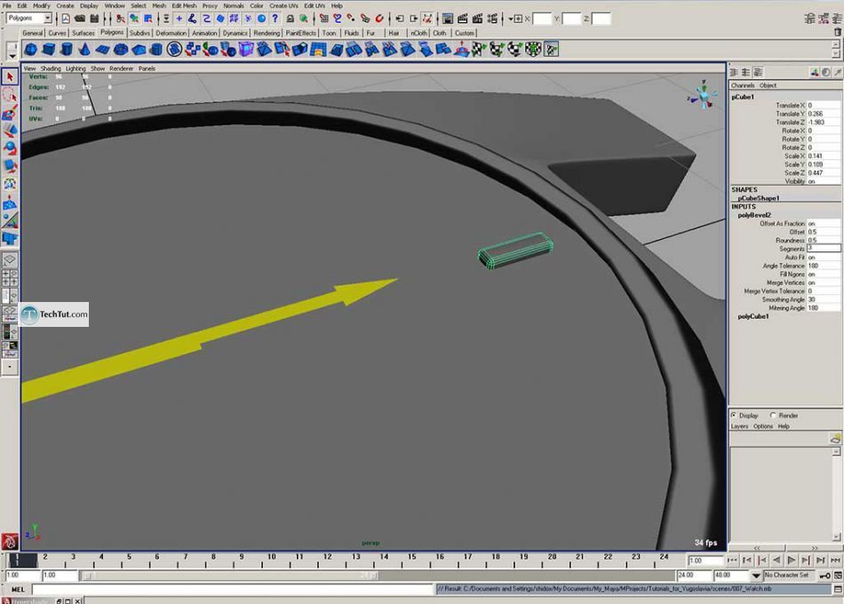Screen dimensions: 844x604
Task: Select the Move tool
Action: (x=10, y=131)
